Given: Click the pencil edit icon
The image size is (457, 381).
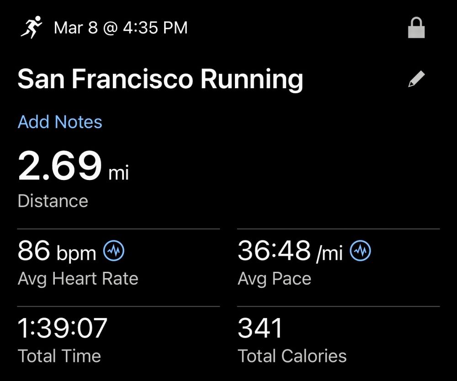Looking at the screenshot, I should click(x=416, y=79).
